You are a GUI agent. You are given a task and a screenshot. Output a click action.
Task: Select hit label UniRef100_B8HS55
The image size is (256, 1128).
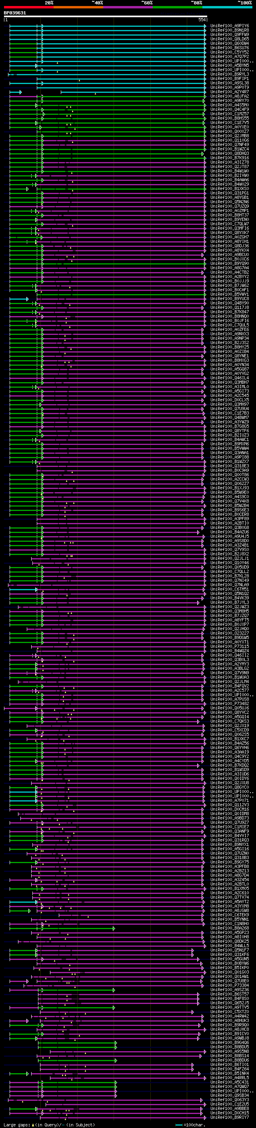point(229,118)
